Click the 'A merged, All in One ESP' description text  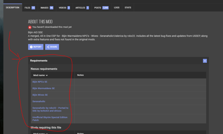pos(118,38)
